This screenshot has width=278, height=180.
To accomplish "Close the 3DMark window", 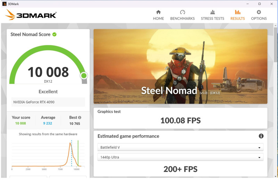I will (x=271, y=4).
